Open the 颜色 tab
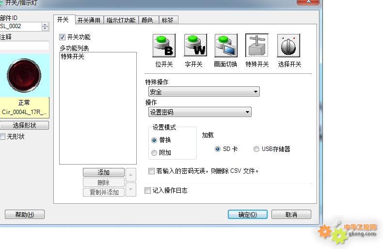Screen dimensions: 383x249 147,20
